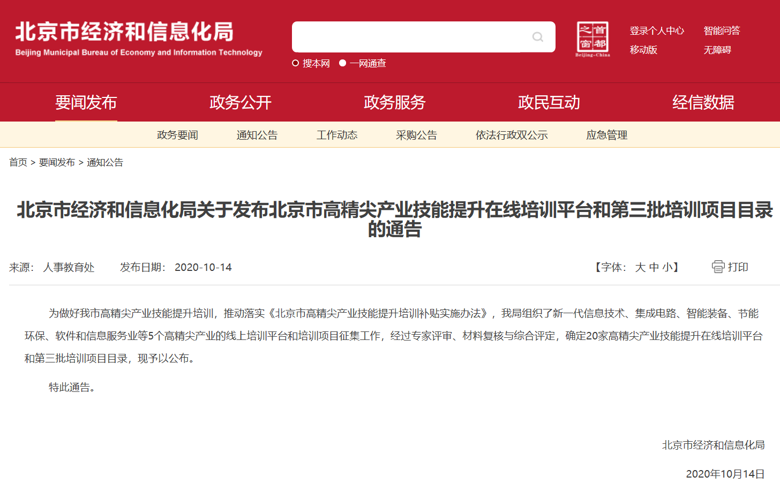The height and width of the screenshot is (499, 780).
Task: Open the 政务公开 main menu
Action: [240, 102]
